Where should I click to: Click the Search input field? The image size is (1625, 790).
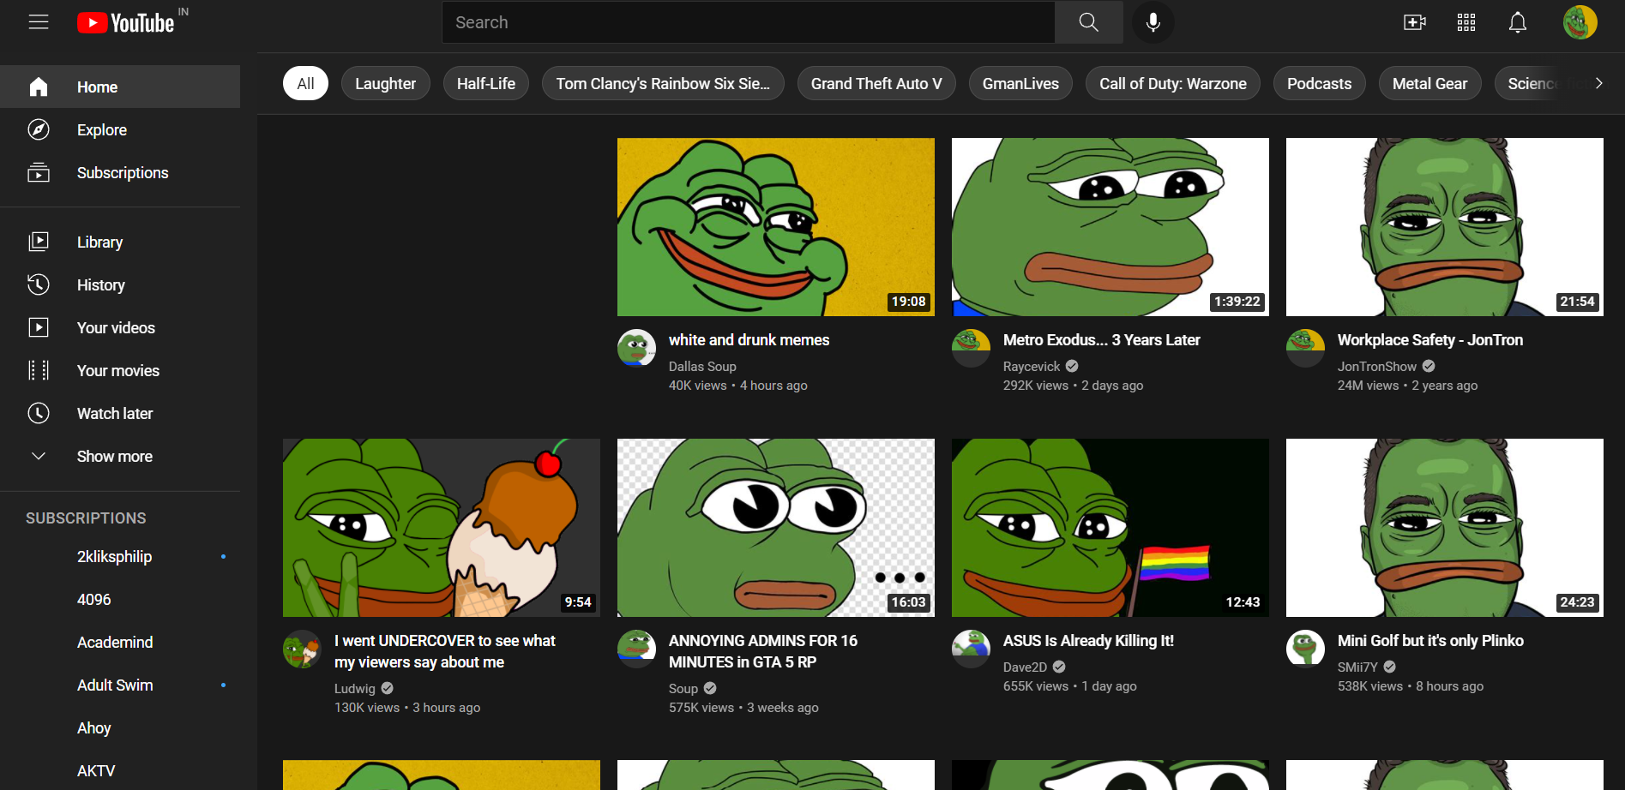pos(748,22)
